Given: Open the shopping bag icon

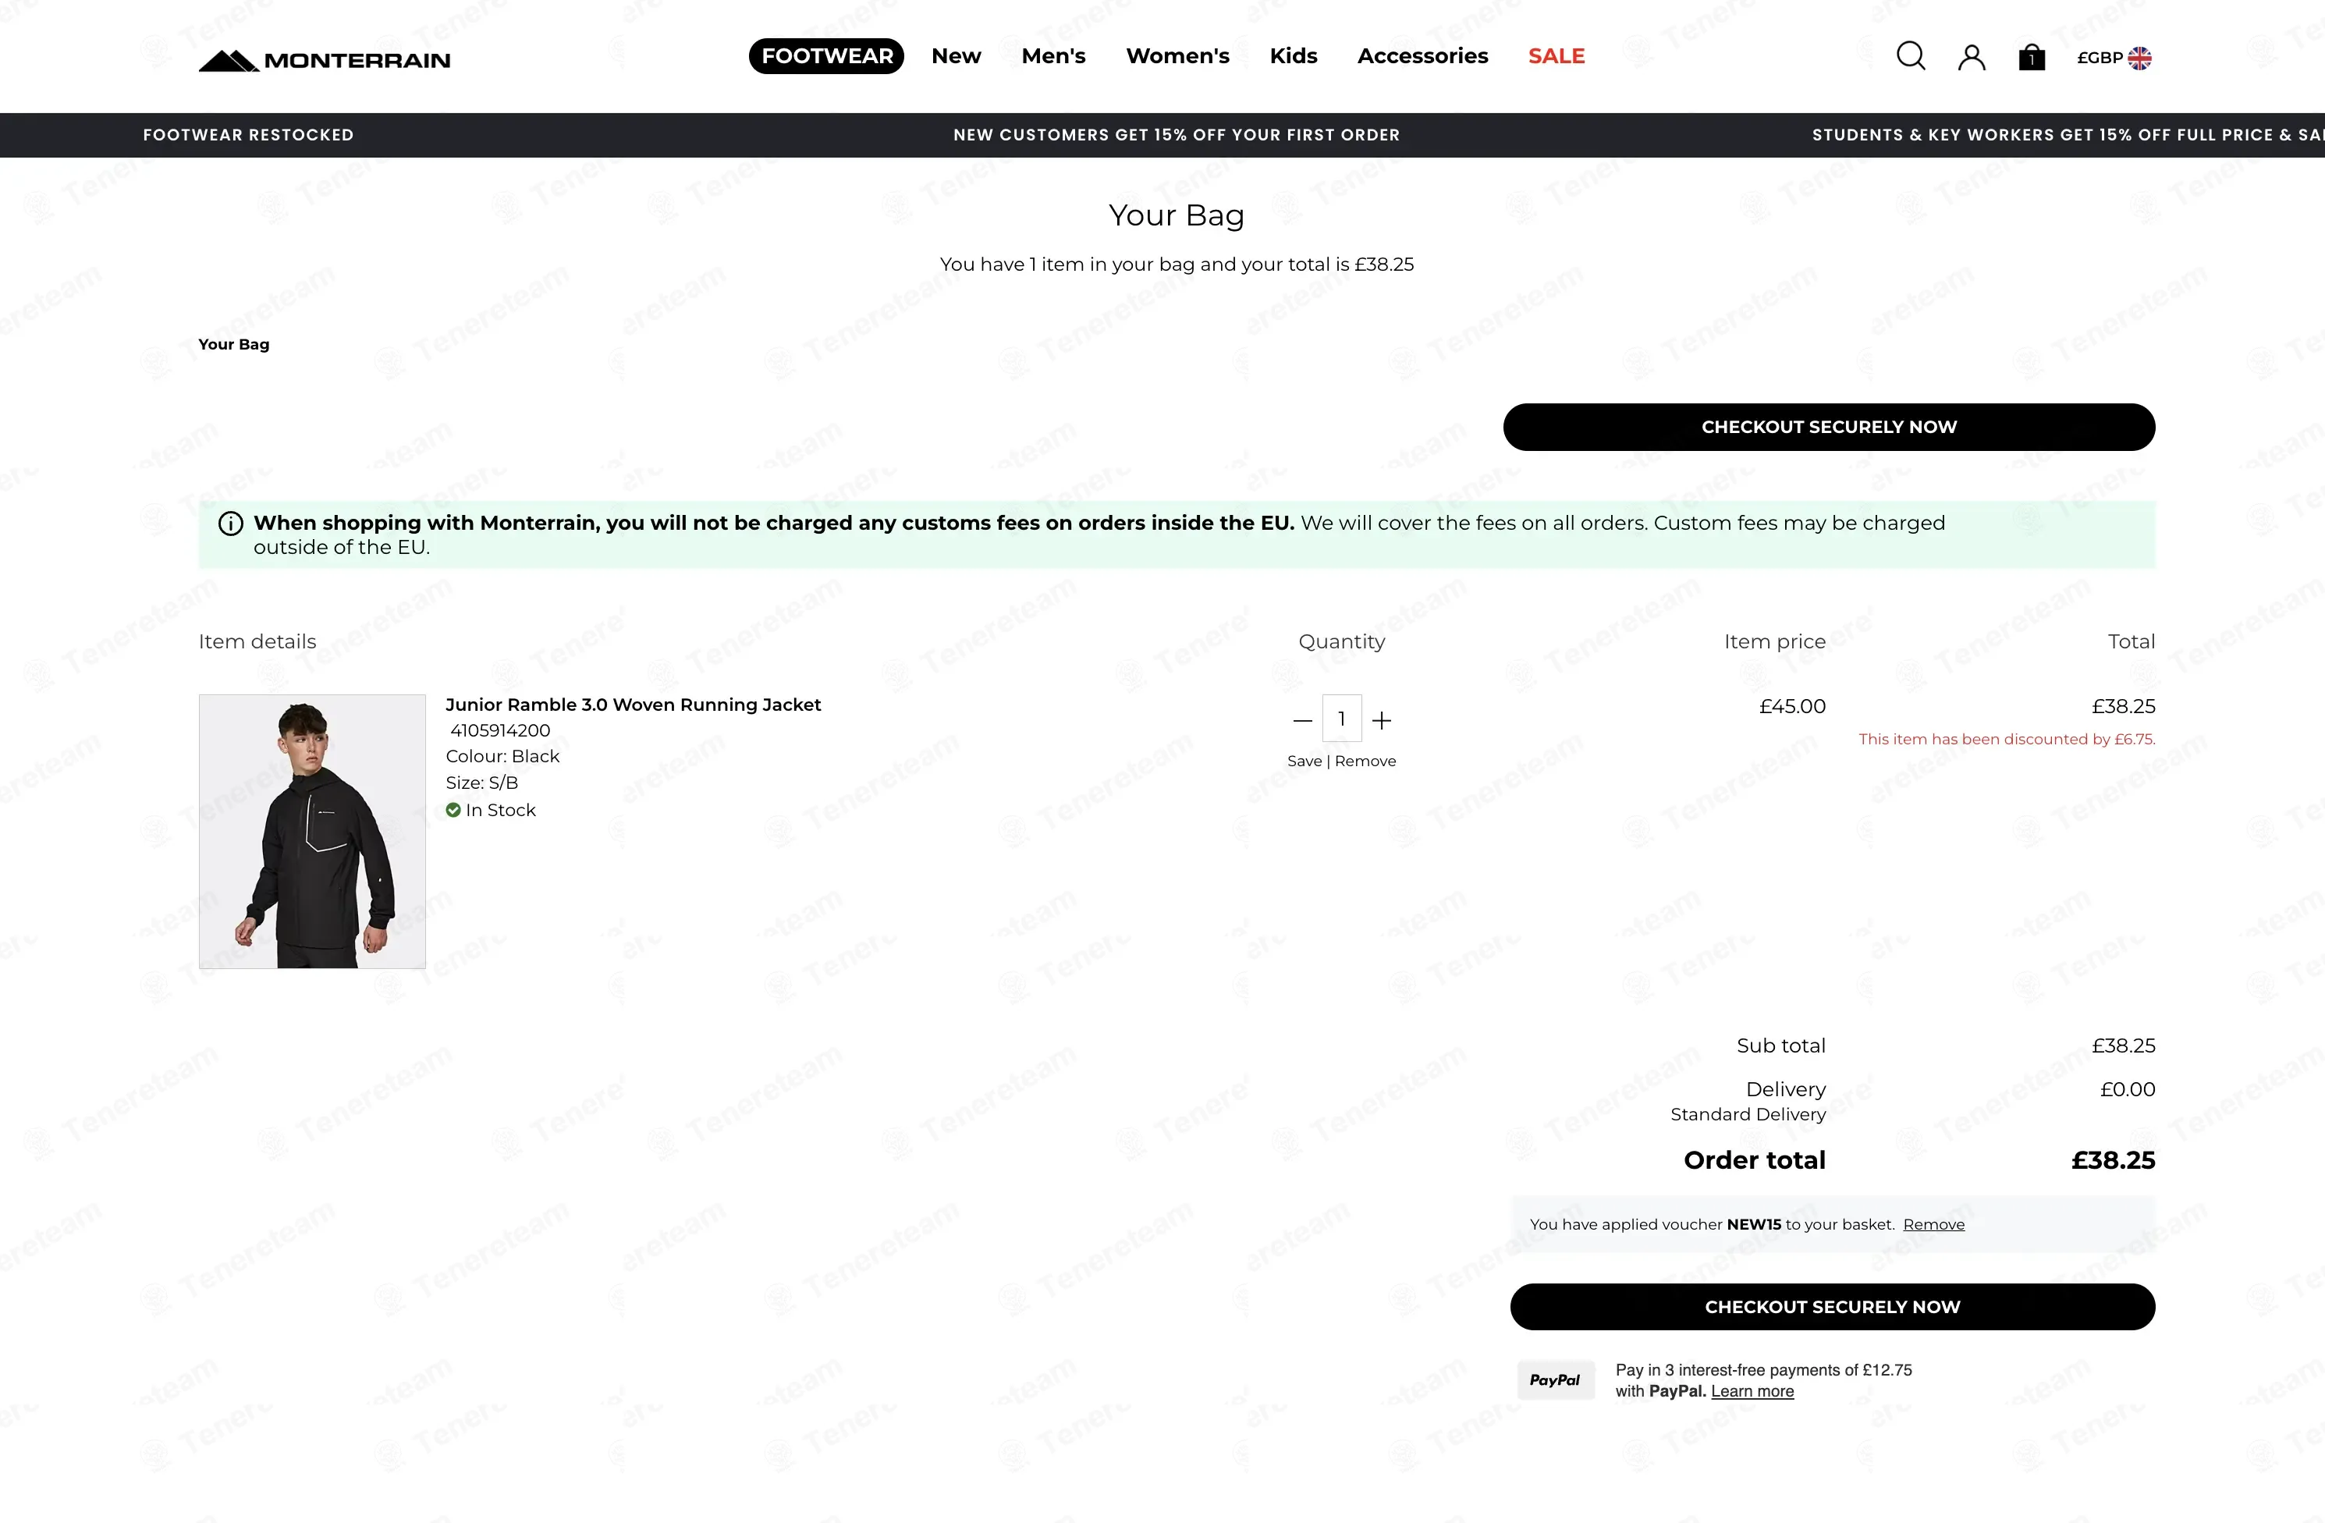Looking at the screenshot, I should 2032,57.
